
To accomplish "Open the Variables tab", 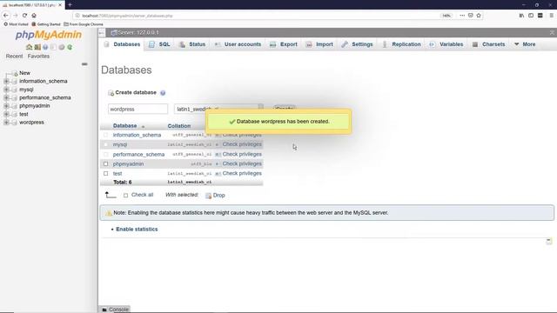I will point(446,44).
